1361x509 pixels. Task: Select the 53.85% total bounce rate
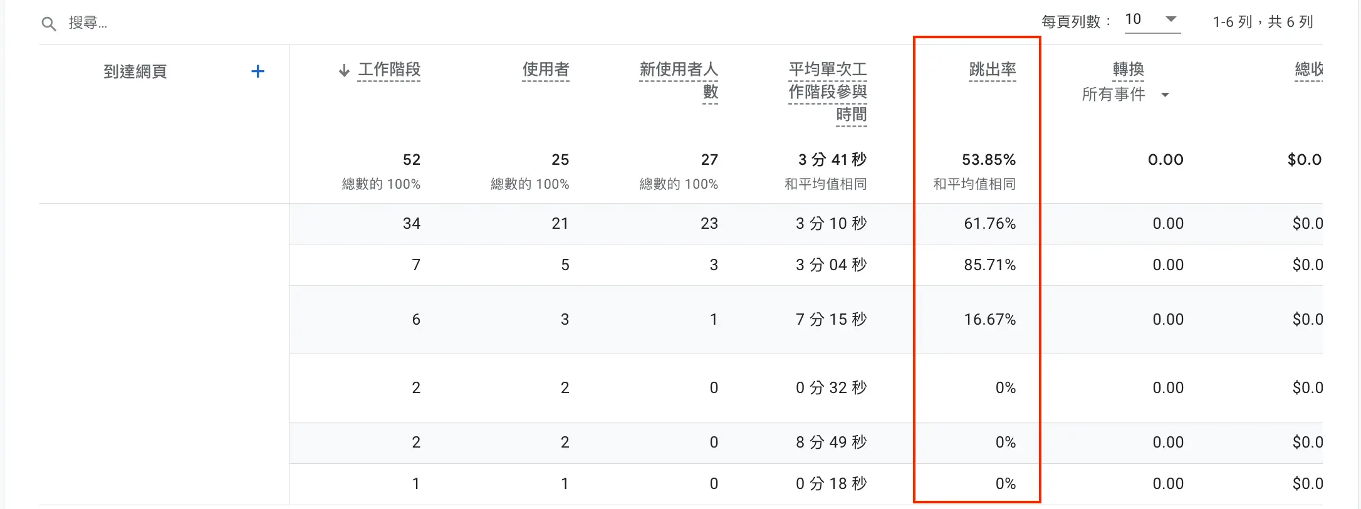coord(989,160)
